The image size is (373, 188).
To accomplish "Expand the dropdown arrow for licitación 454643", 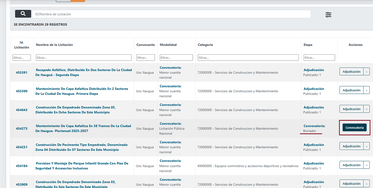I will pos(367,109).
